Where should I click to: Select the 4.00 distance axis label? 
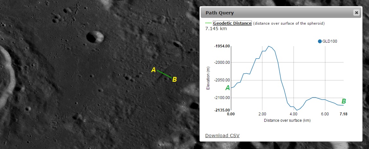294,114
